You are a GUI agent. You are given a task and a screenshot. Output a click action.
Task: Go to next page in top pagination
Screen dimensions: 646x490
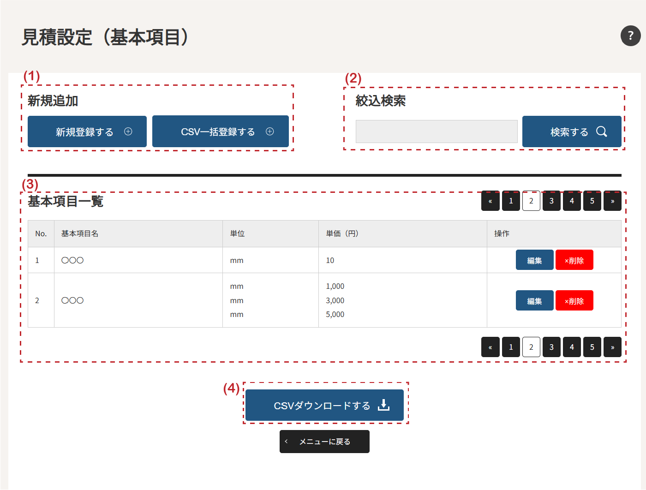tap(612, 201)
